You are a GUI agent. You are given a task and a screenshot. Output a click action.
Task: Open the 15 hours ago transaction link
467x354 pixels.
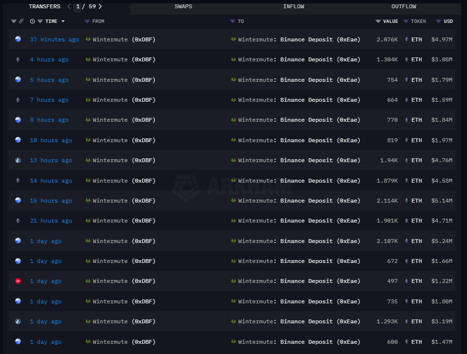pyautogui.click(x=51, y=201)
